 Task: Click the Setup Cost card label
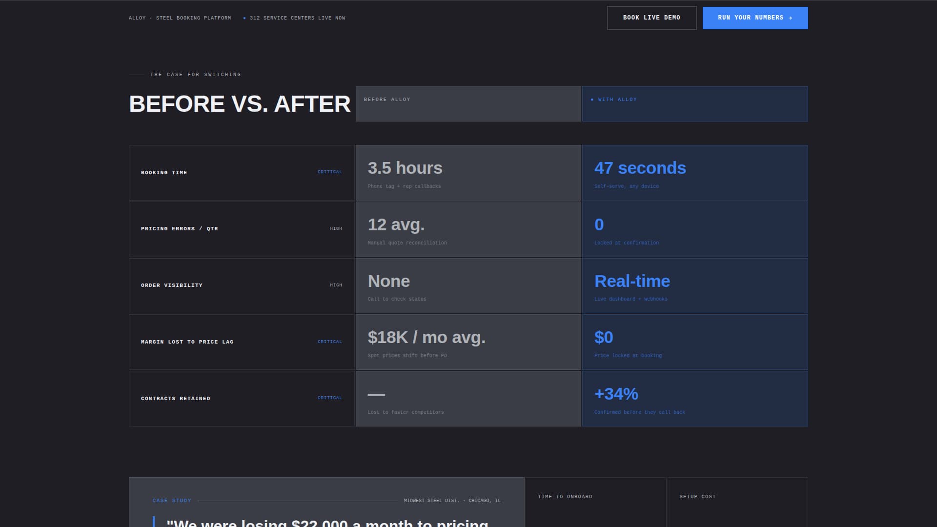point(697,497)
